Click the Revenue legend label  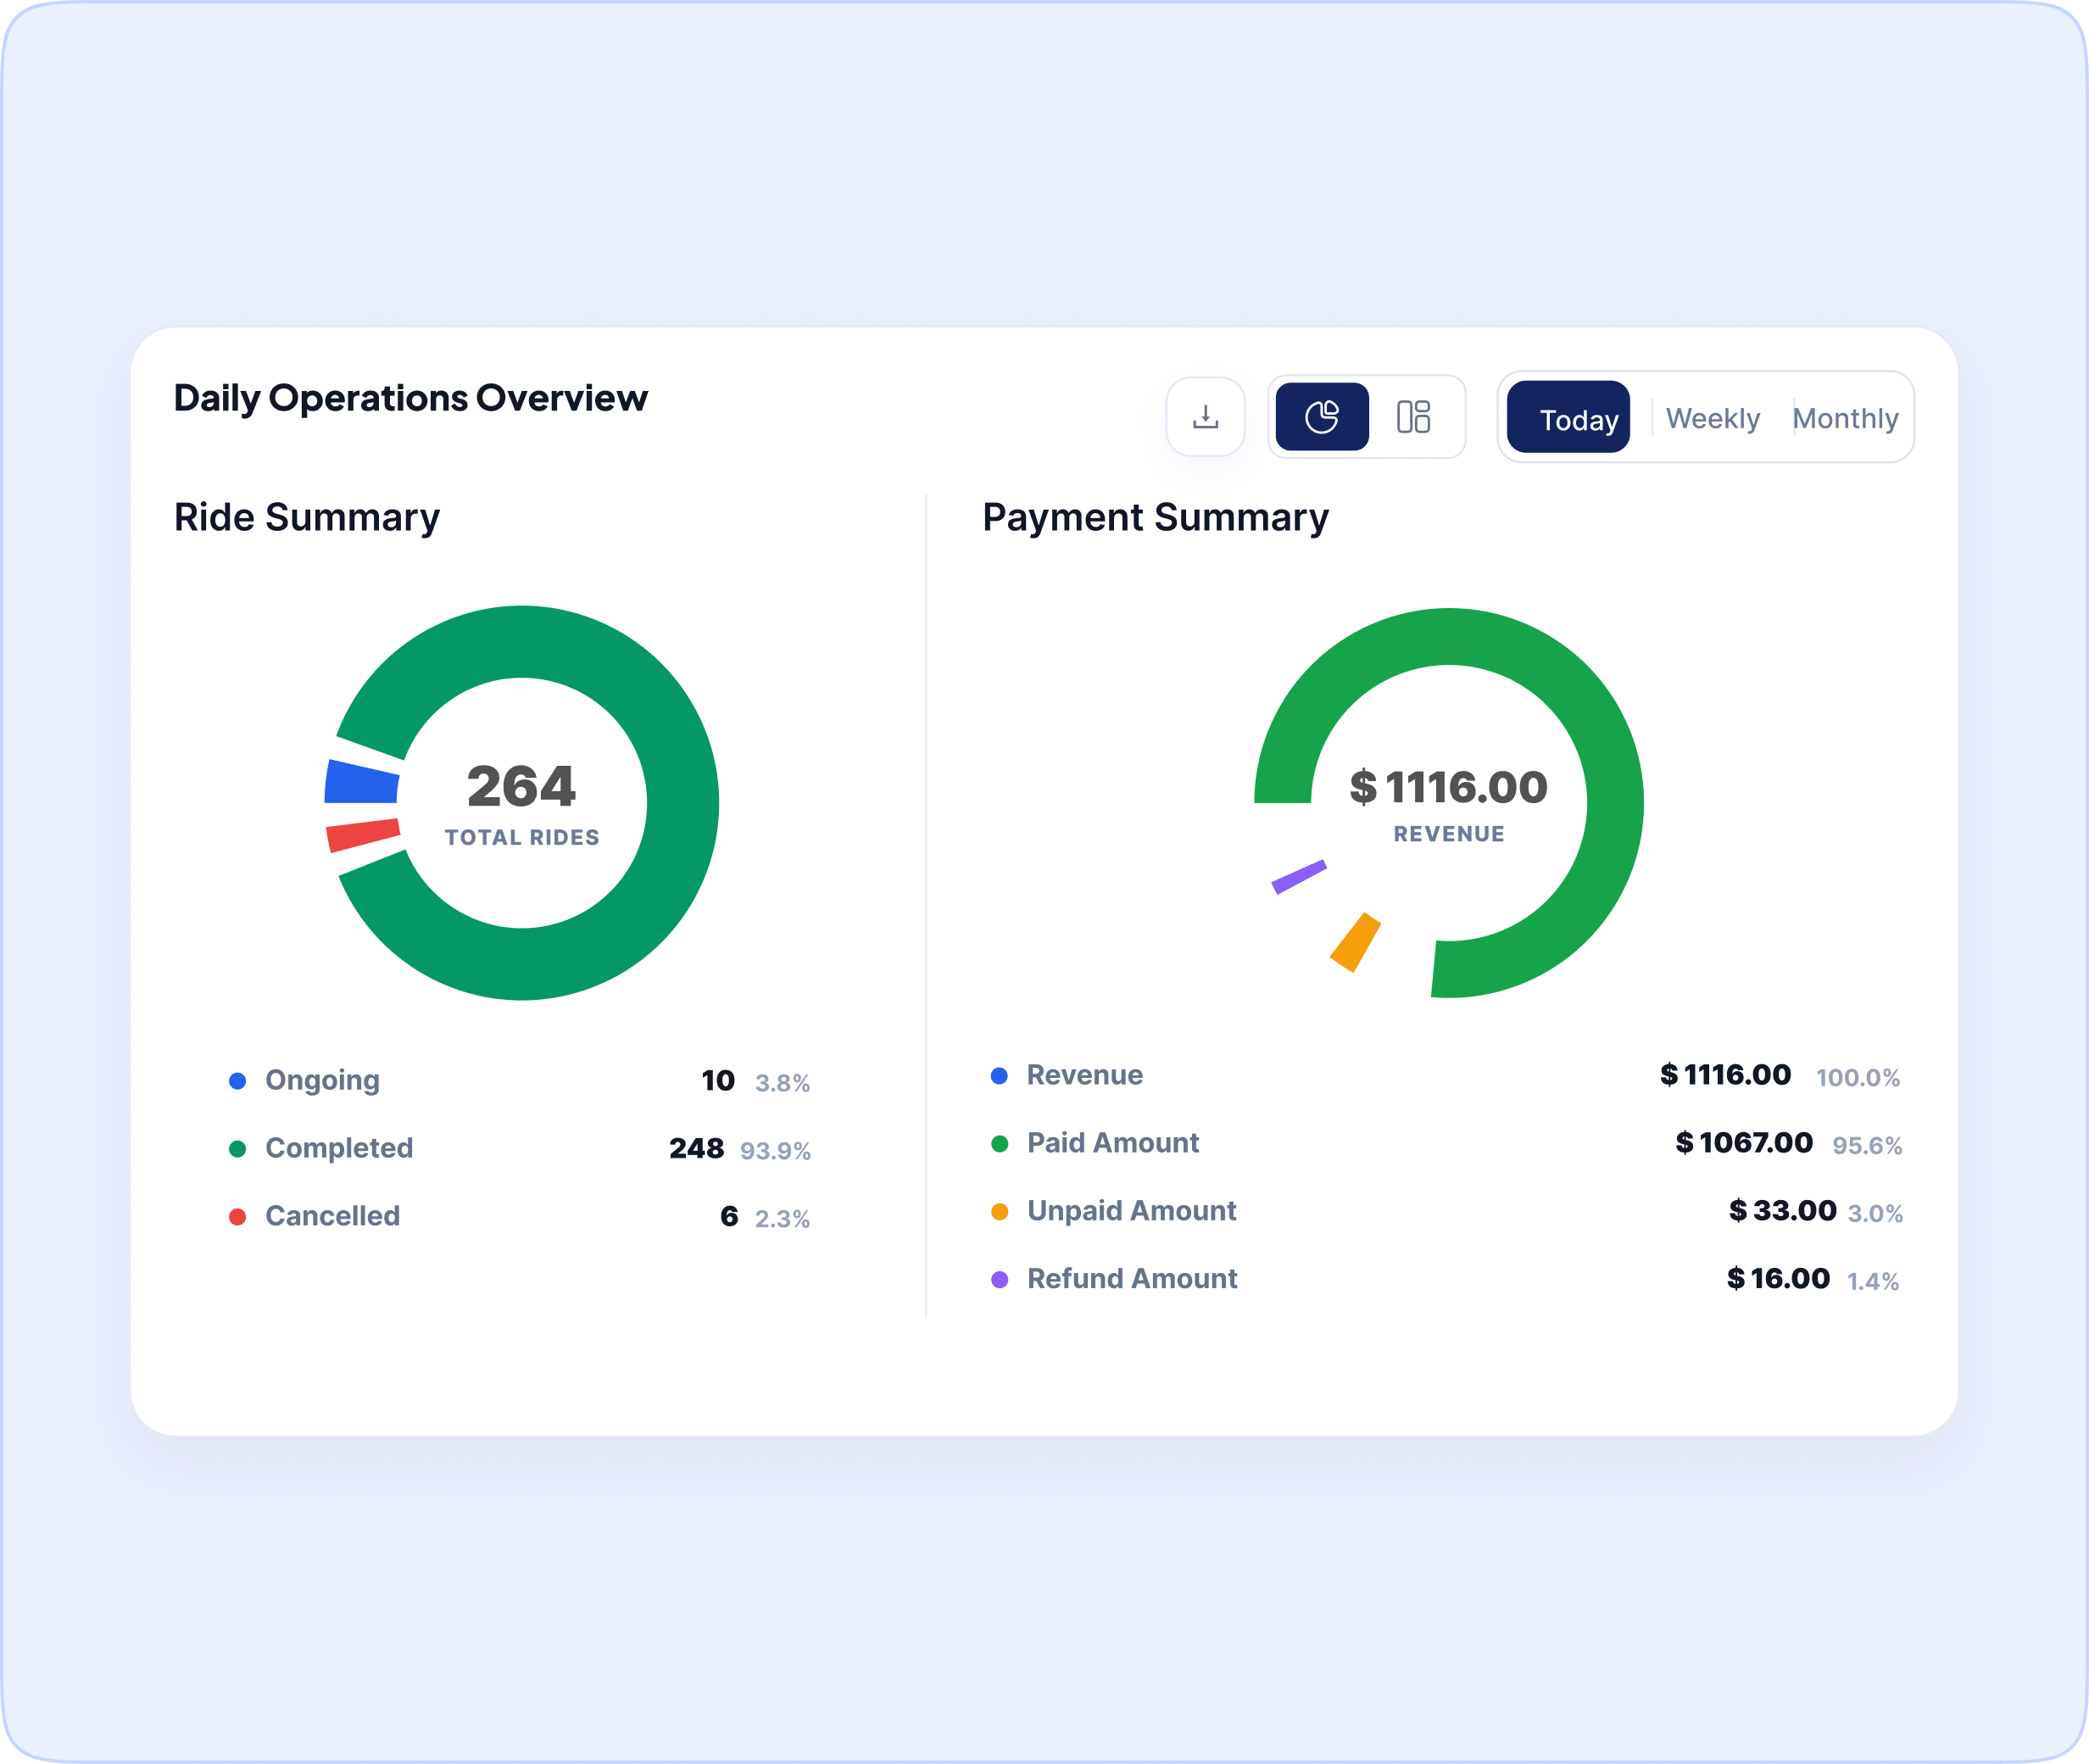[1084, 1075]
